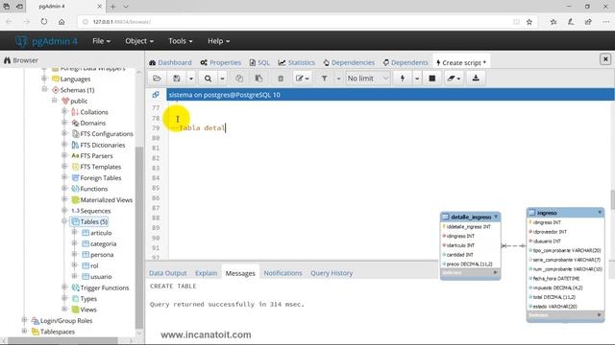
Task: Select Collations tree item
Action: pos(94,112)
